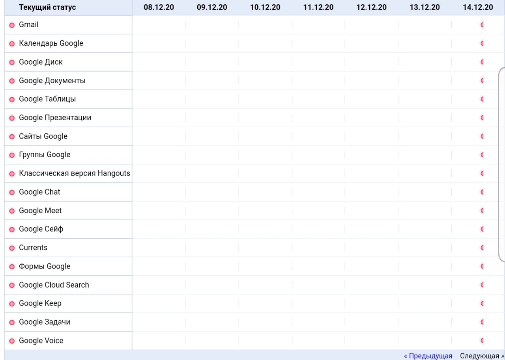Click the 10.12.20 date column header
Image resolution: width=505 pixels, height=360 pixels.
[x=265, y=7]
